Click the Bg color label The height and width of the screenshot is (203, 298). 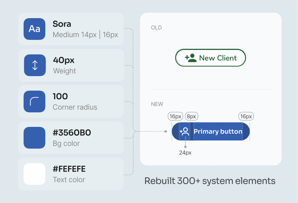66,143
